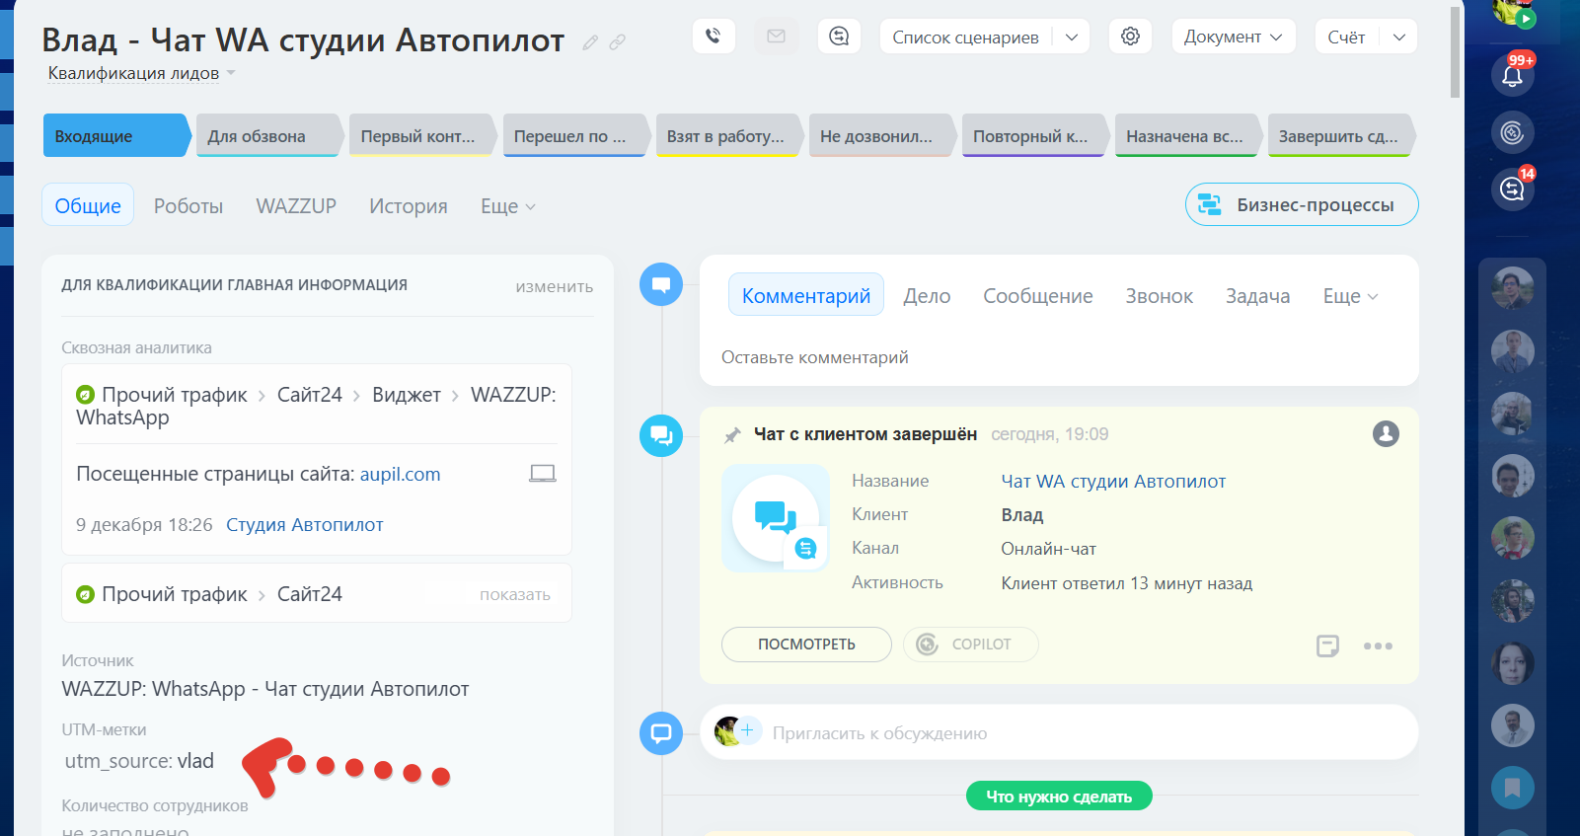Switch to the Роботы tab
The image size is (1580, 836).
188,206
